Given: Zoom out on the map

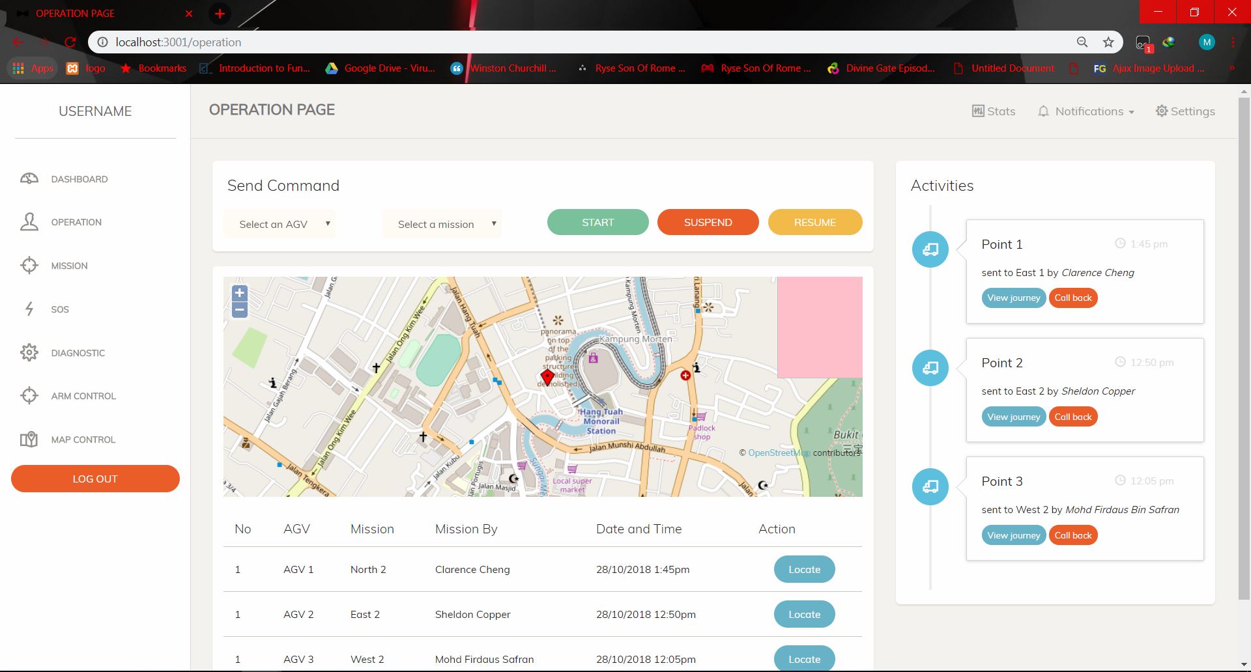Looking at the screenshot, I should click(x=240, y=310).
